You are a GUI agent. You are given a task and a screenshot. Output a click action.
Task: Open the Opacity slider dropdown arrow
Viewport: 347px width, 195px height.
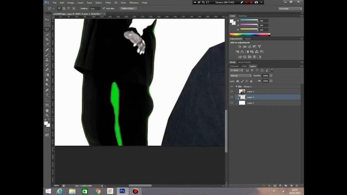271,76
